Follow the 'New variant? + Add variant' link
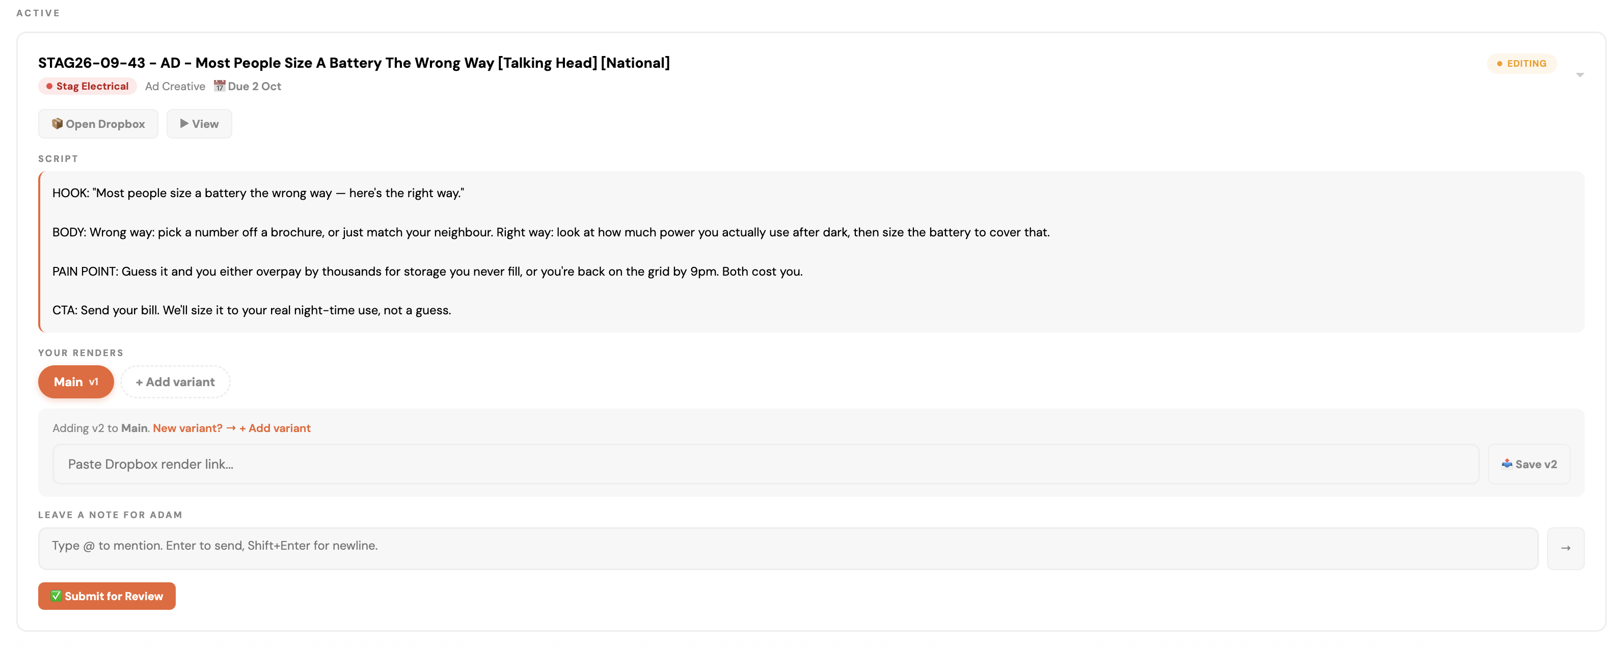The image size is (1623, 647). click(231, 428)
